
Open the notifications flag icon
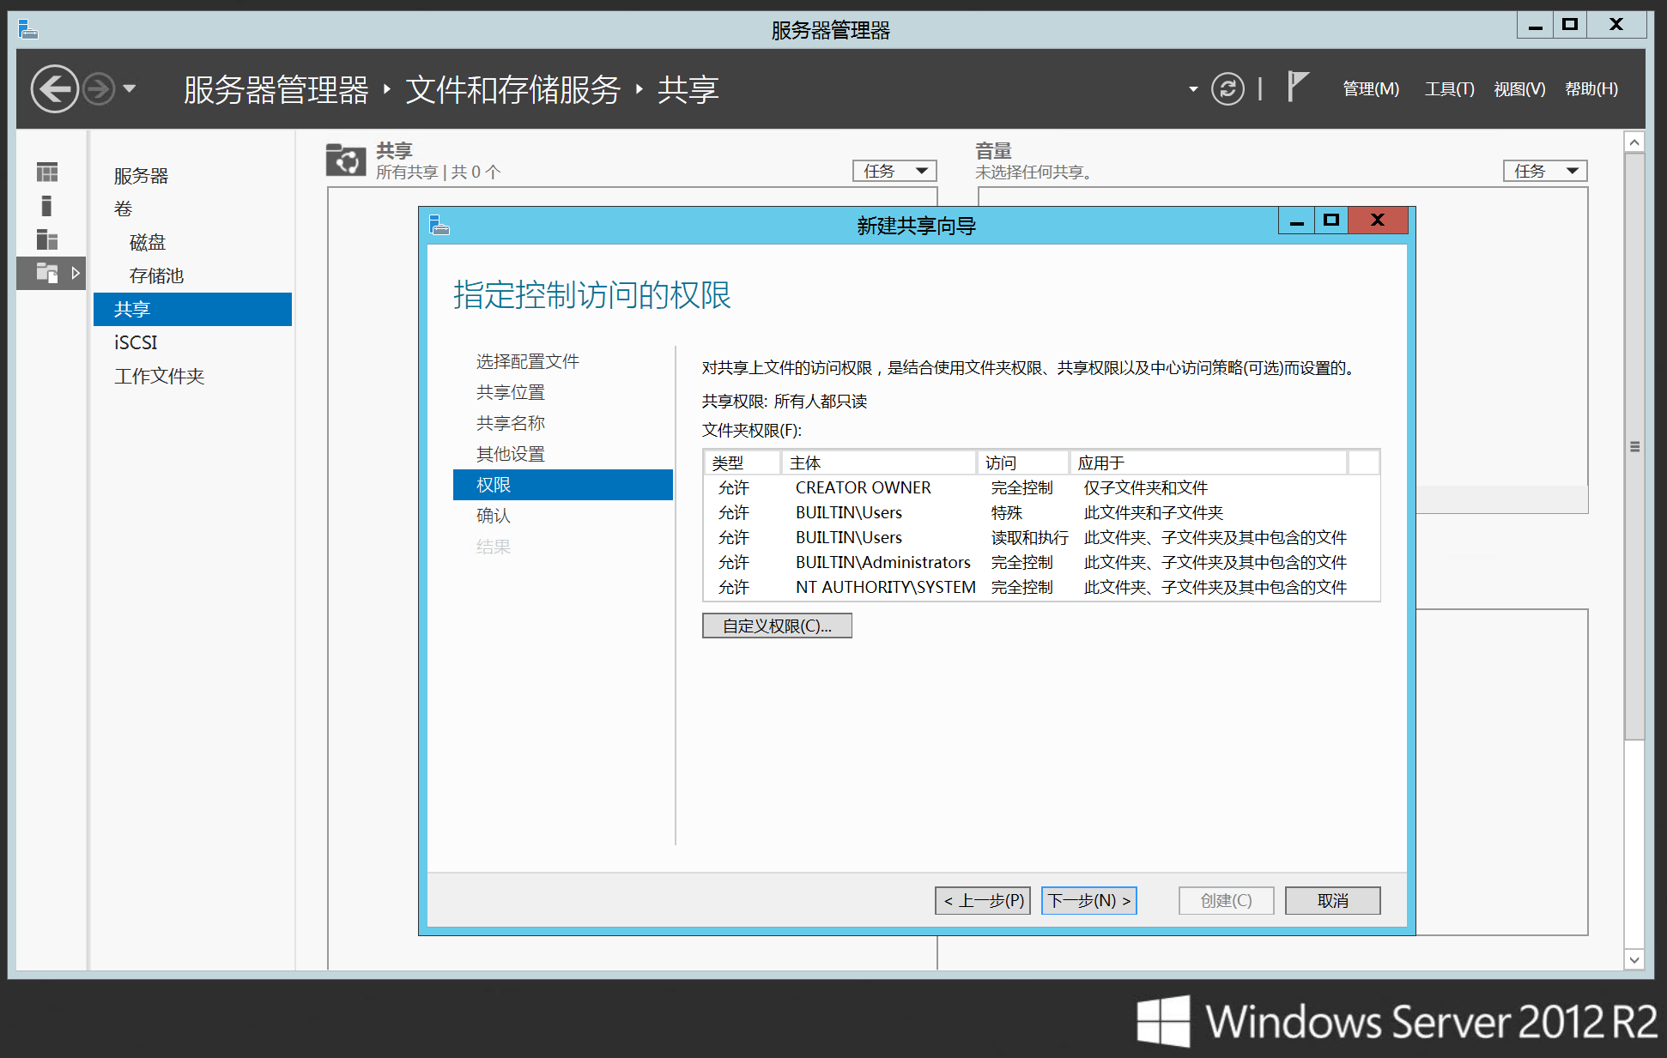click(x=1297, y=87)
